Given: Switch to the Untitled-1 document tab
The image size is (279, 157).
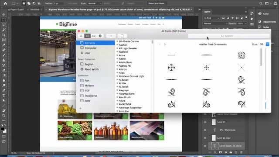Looking at the screenshot, I should pyautogui.click(x=36, y=10).
